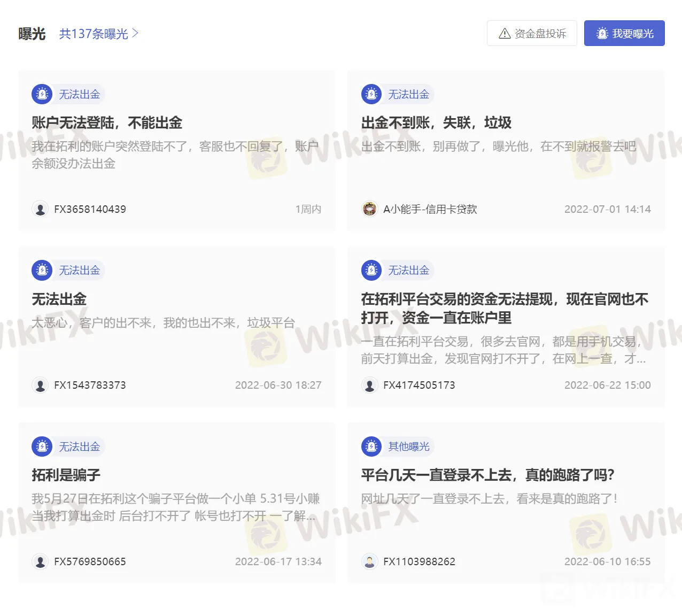
Task: Click avatar of user FX3658140439
Action: click(40, 209)
